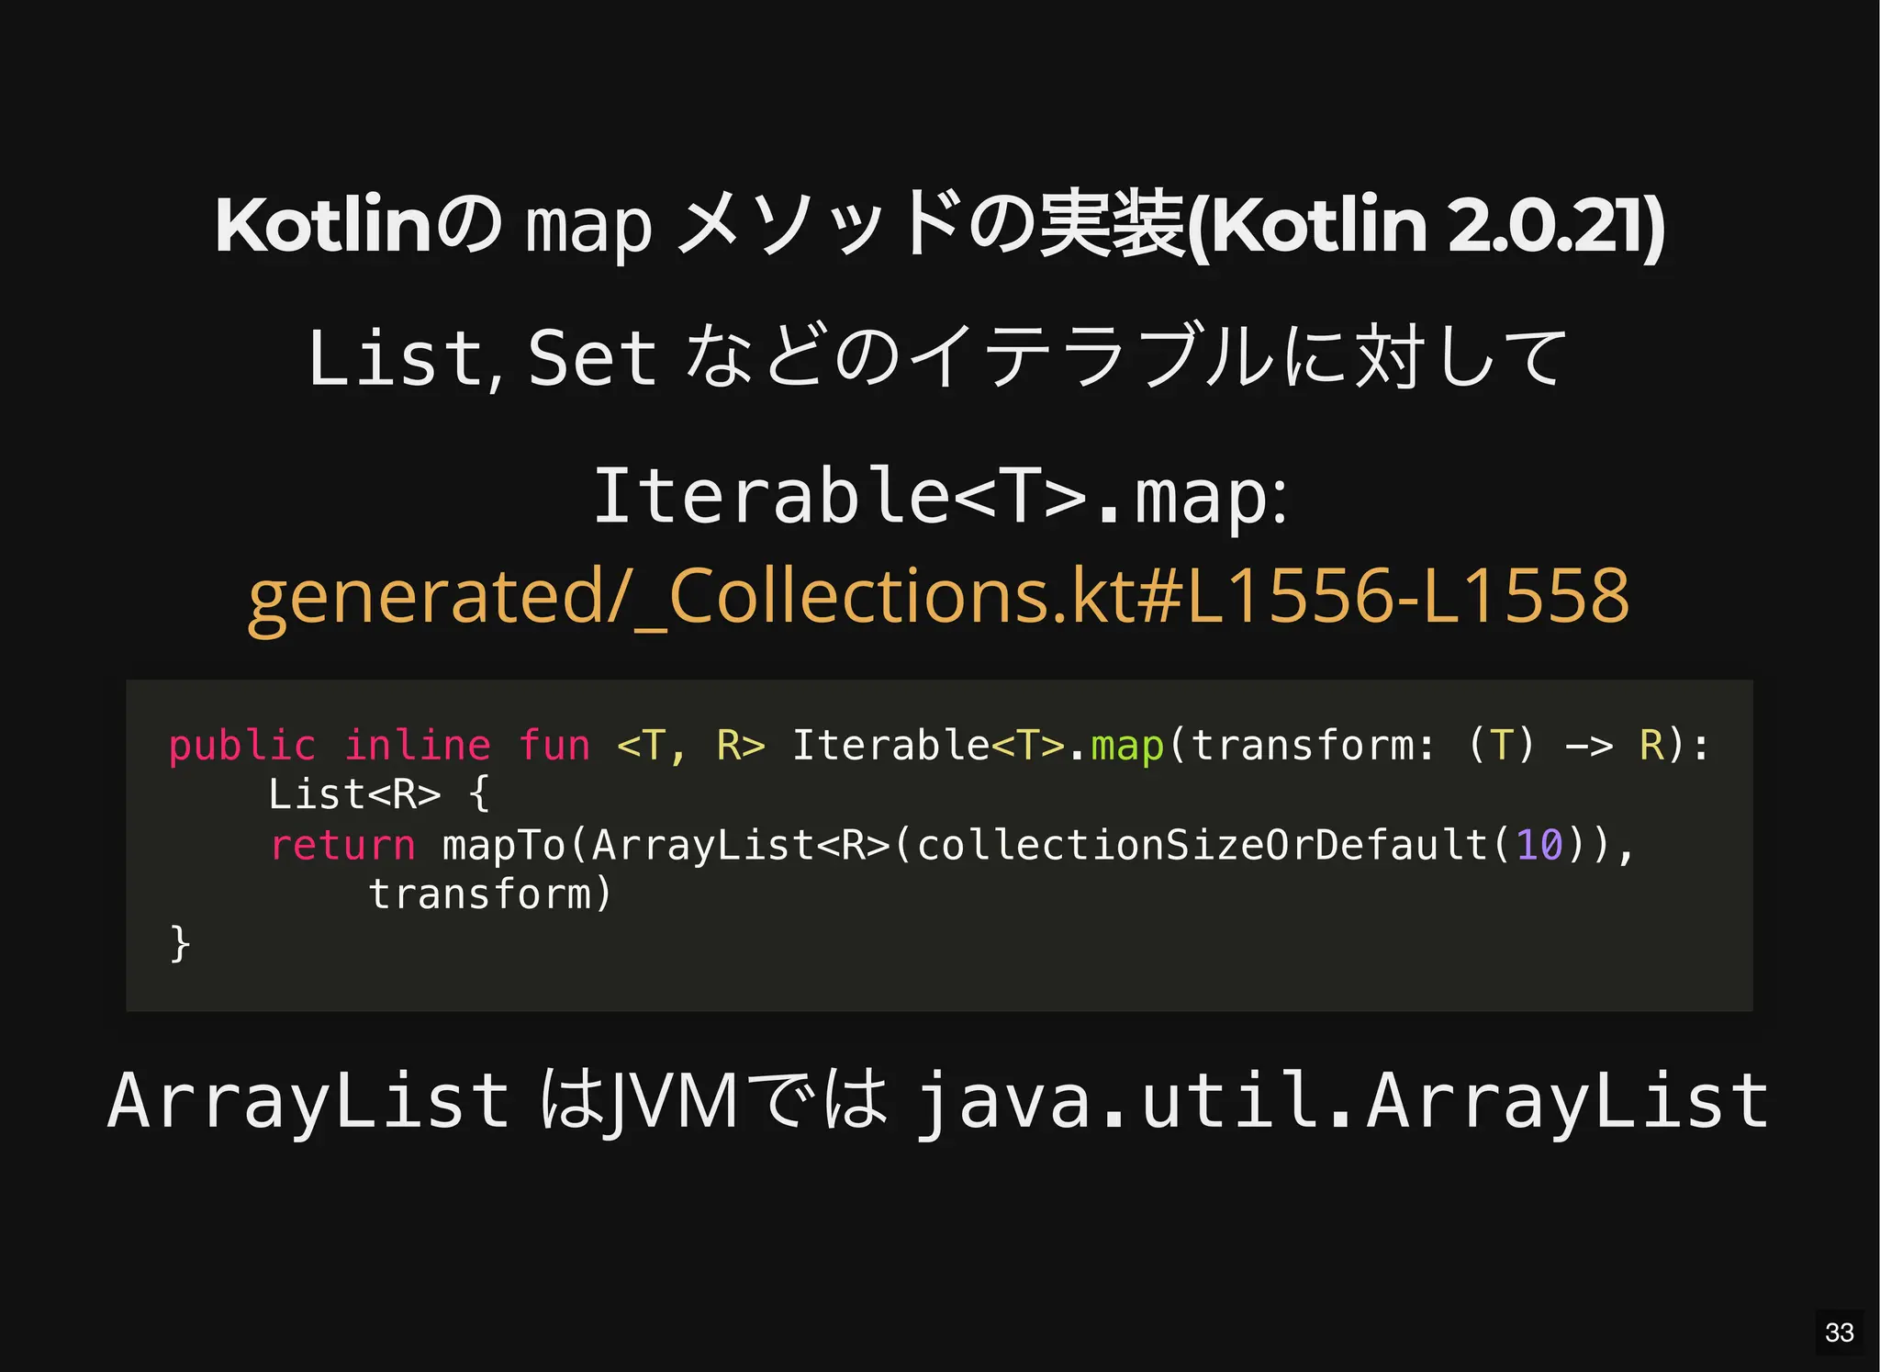The image size is (1880, 1372).
Task: Open the generated/_Collections.kt#L1556-L1558 link
Action: coord(939,597)
